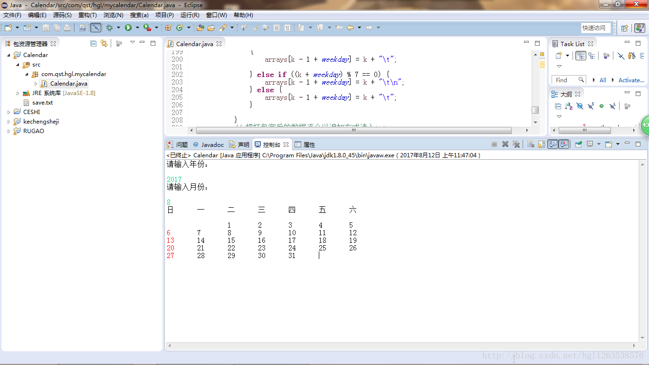Toggle Hide Fields in Outline
This screenshot has height=365, width=649.
point(580,106)
